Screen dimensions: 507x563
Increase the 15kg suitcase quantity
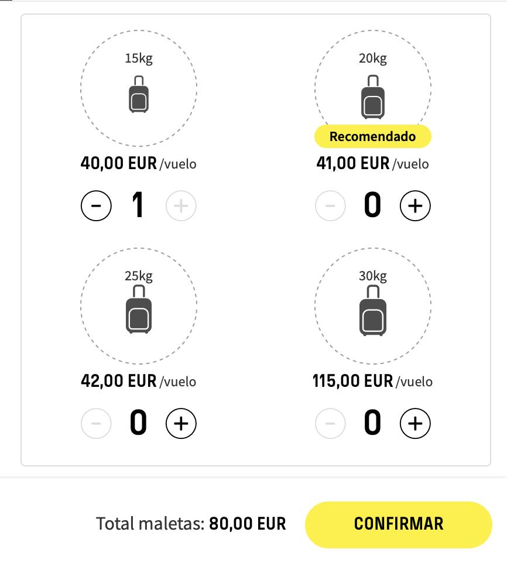click(x=181, y=206)
